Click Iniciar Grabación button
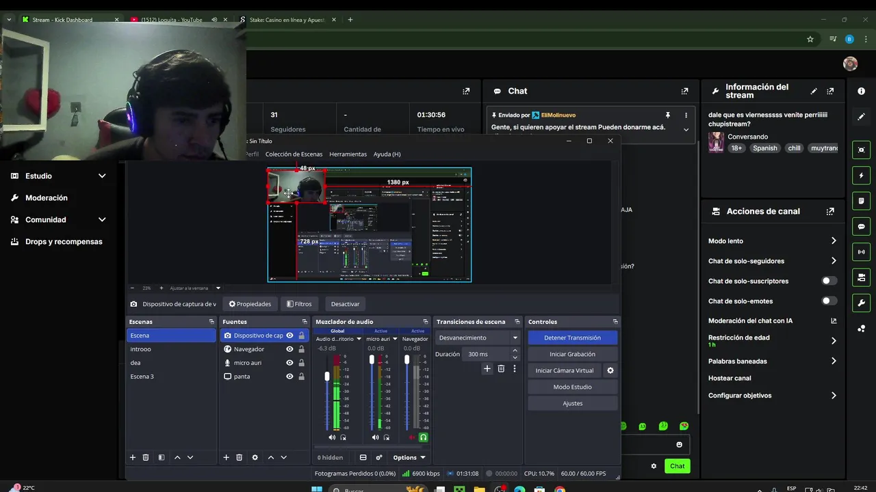Image resolution: width=876 pixels, height=492 pixels. (572, 354)
